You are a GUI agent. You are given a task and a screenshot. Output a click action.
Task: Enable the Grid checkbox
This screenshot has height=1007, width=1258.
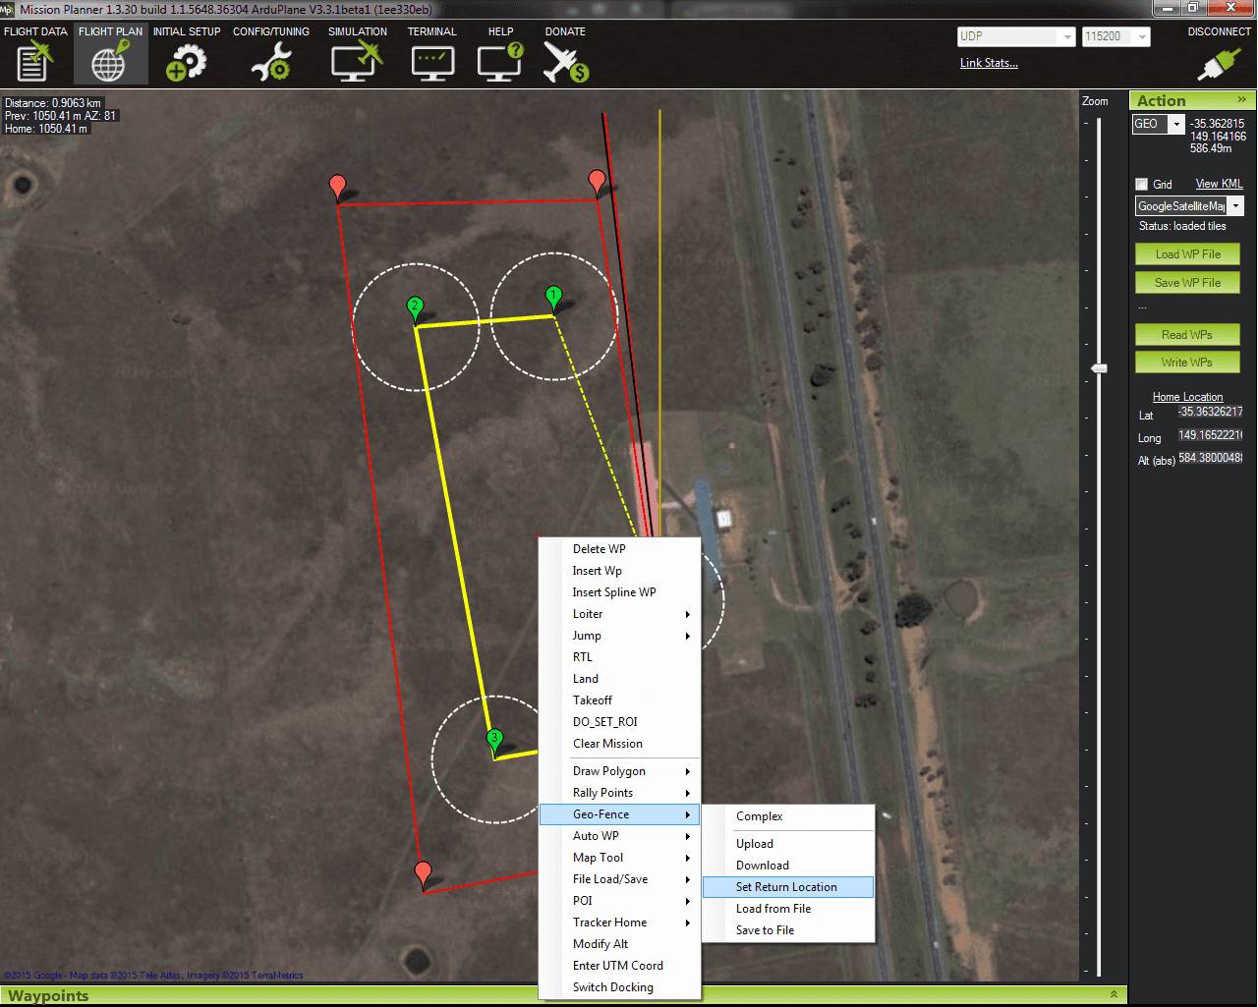pos(1141,184)
